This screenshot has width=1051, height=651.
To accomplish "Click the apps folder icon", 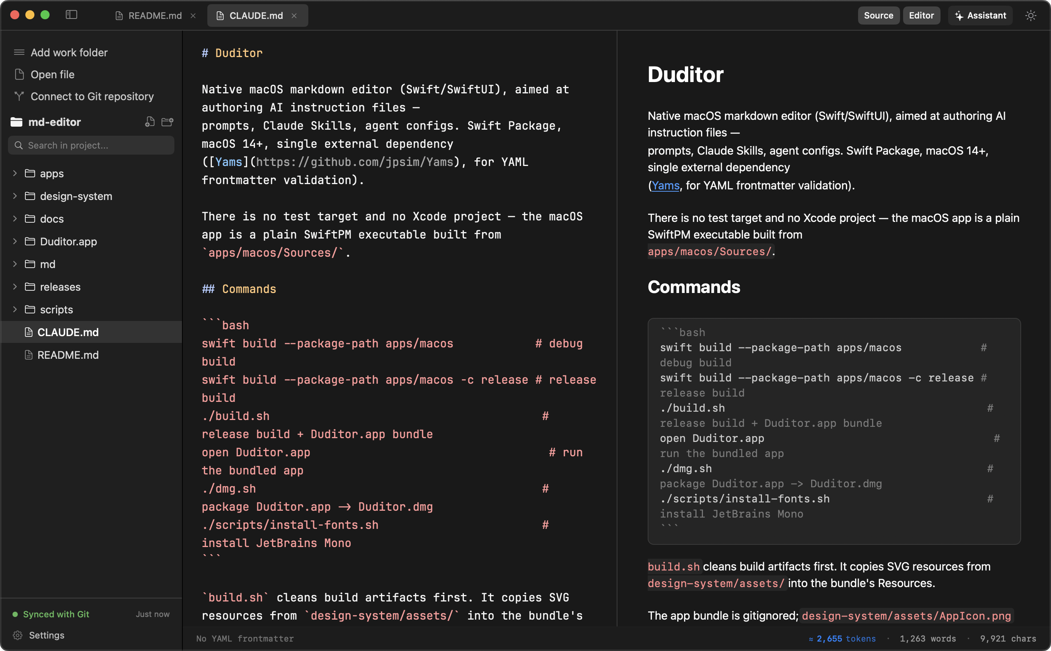I will click(x=30, y=173).
